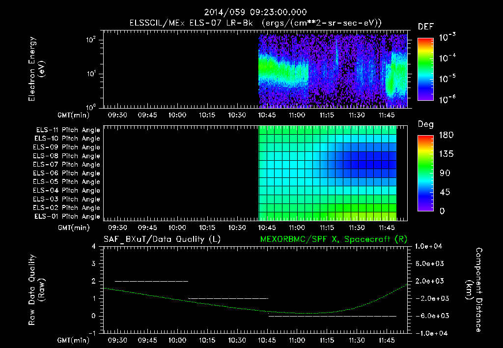
Task: Click the 45 label on Deg scale
Action: pyautogui.click(x=445, y=192)
